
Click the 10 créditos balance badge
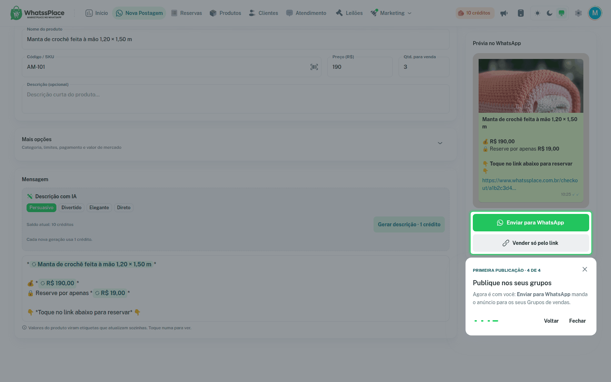pos(475,13)
